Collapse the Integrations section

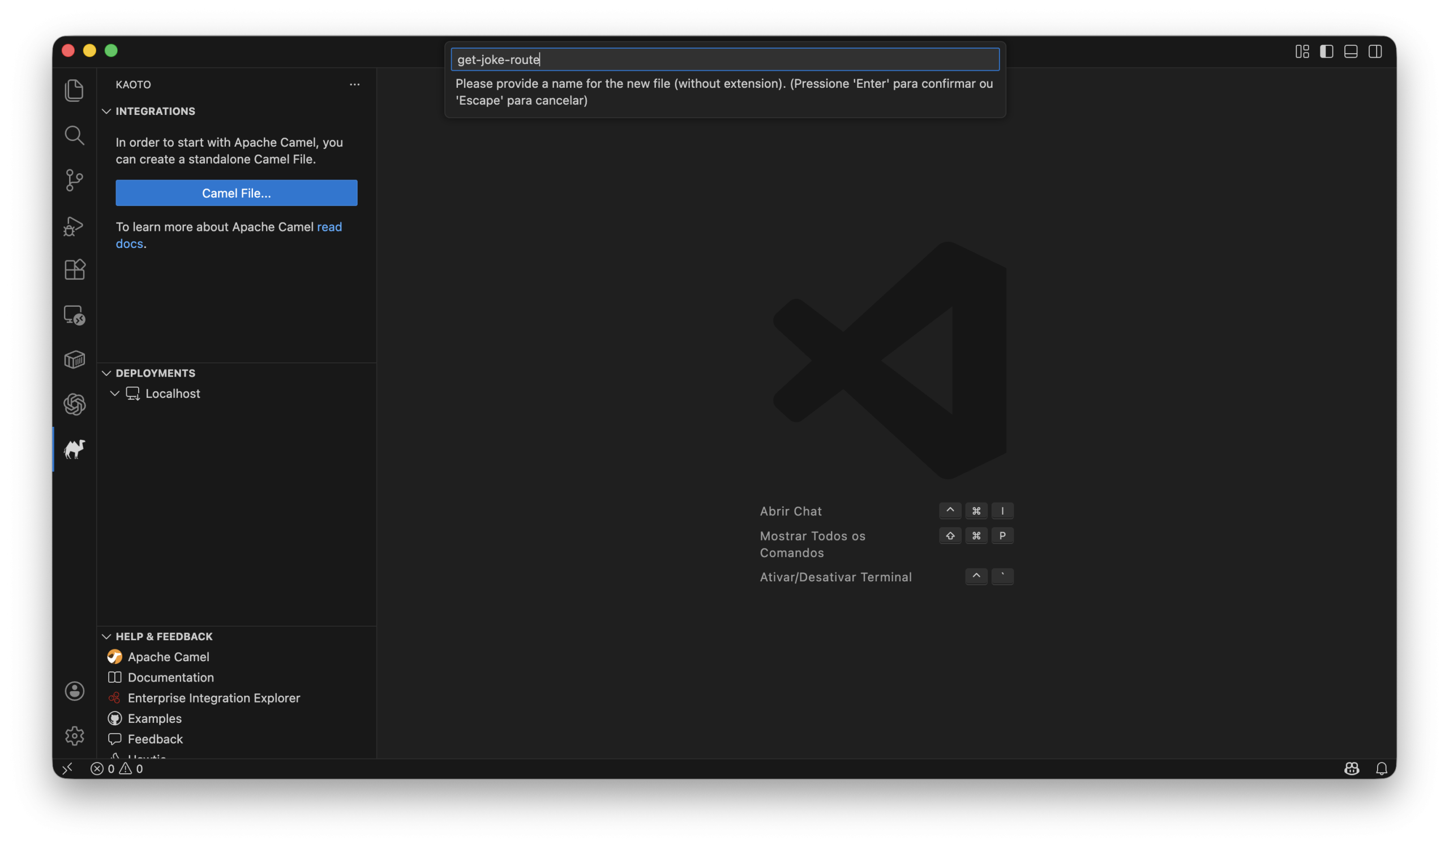pos(106,111)
